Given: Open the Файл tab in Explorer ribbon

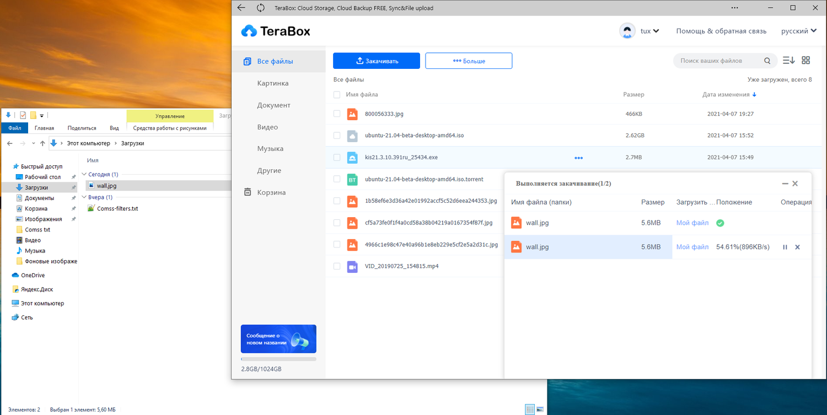Looking at the screenshot, I should tap(15, 128).
